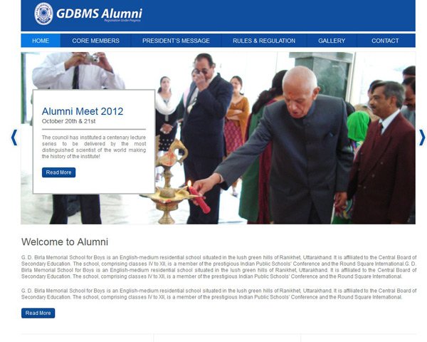
Task: Click Read More in Alumni Meet card
Action: [x=59, y=172]
